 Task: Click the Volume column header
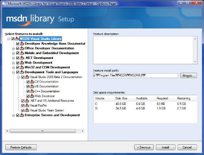tap(104, 98)
